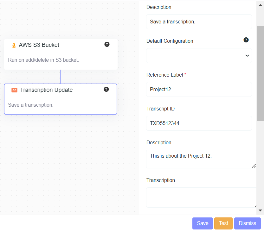Select the connector line between the two nodes
The height and width of the screenshot is (232, 264).
[x=60, y=77]
